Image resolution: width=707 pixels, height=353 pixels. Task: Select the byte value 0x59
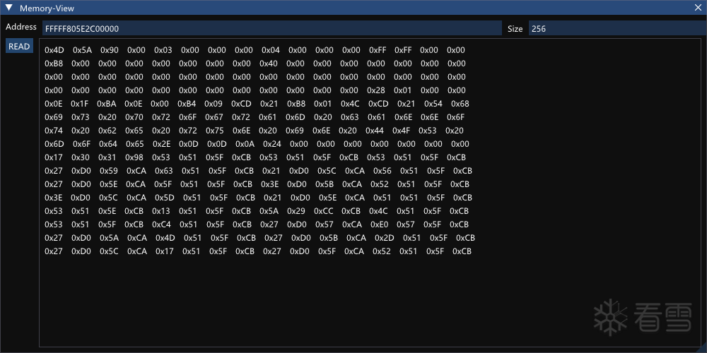109,171
